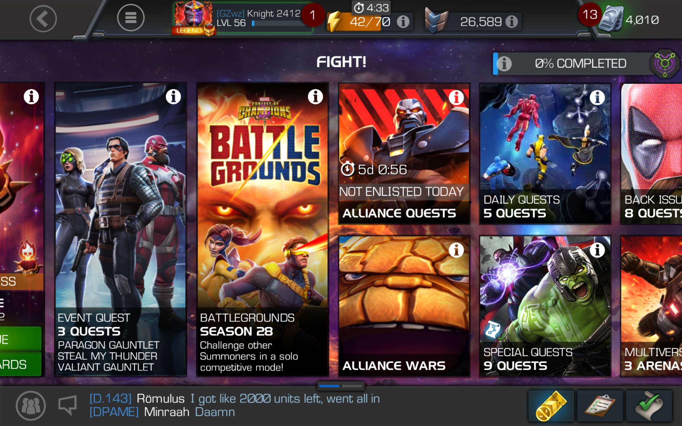
Task: Tap the energy info icon
Action: (x=403, y=21)
